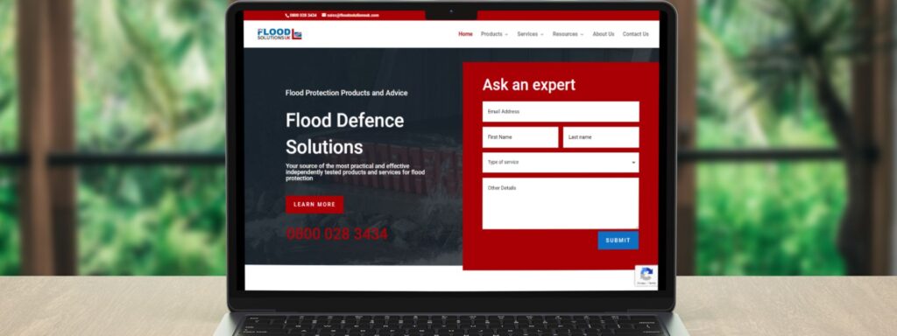897x336 pixels.
Task: Click the envelope email icon in top bar
Action: [x=324, y=16]
